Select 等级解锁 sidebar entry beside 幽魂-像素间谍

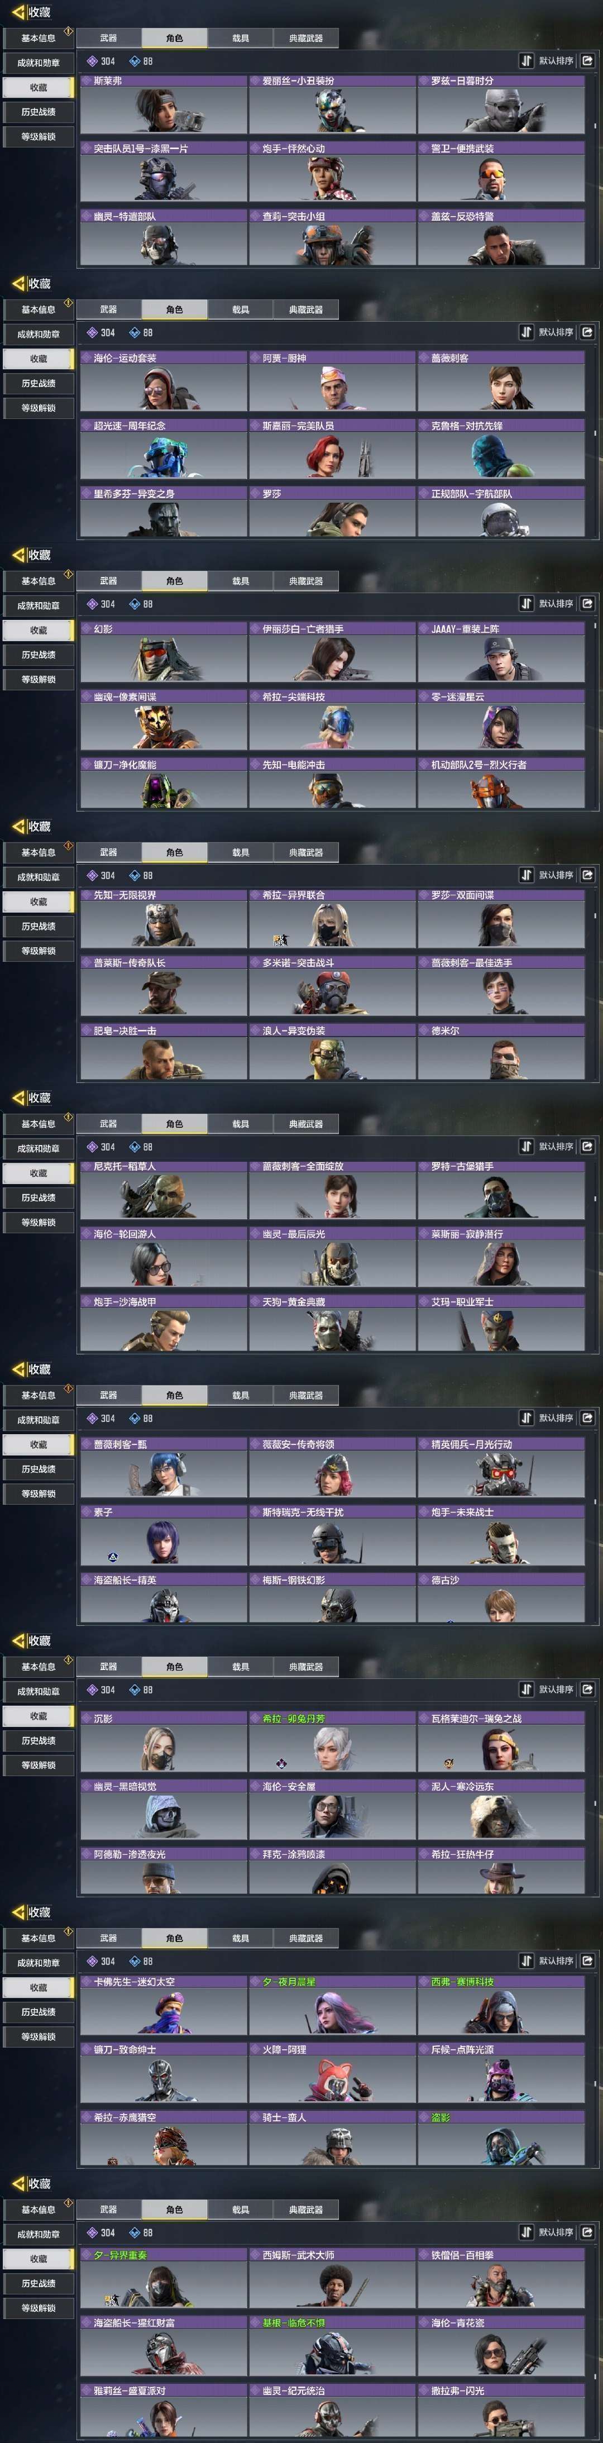pos(38,679)
